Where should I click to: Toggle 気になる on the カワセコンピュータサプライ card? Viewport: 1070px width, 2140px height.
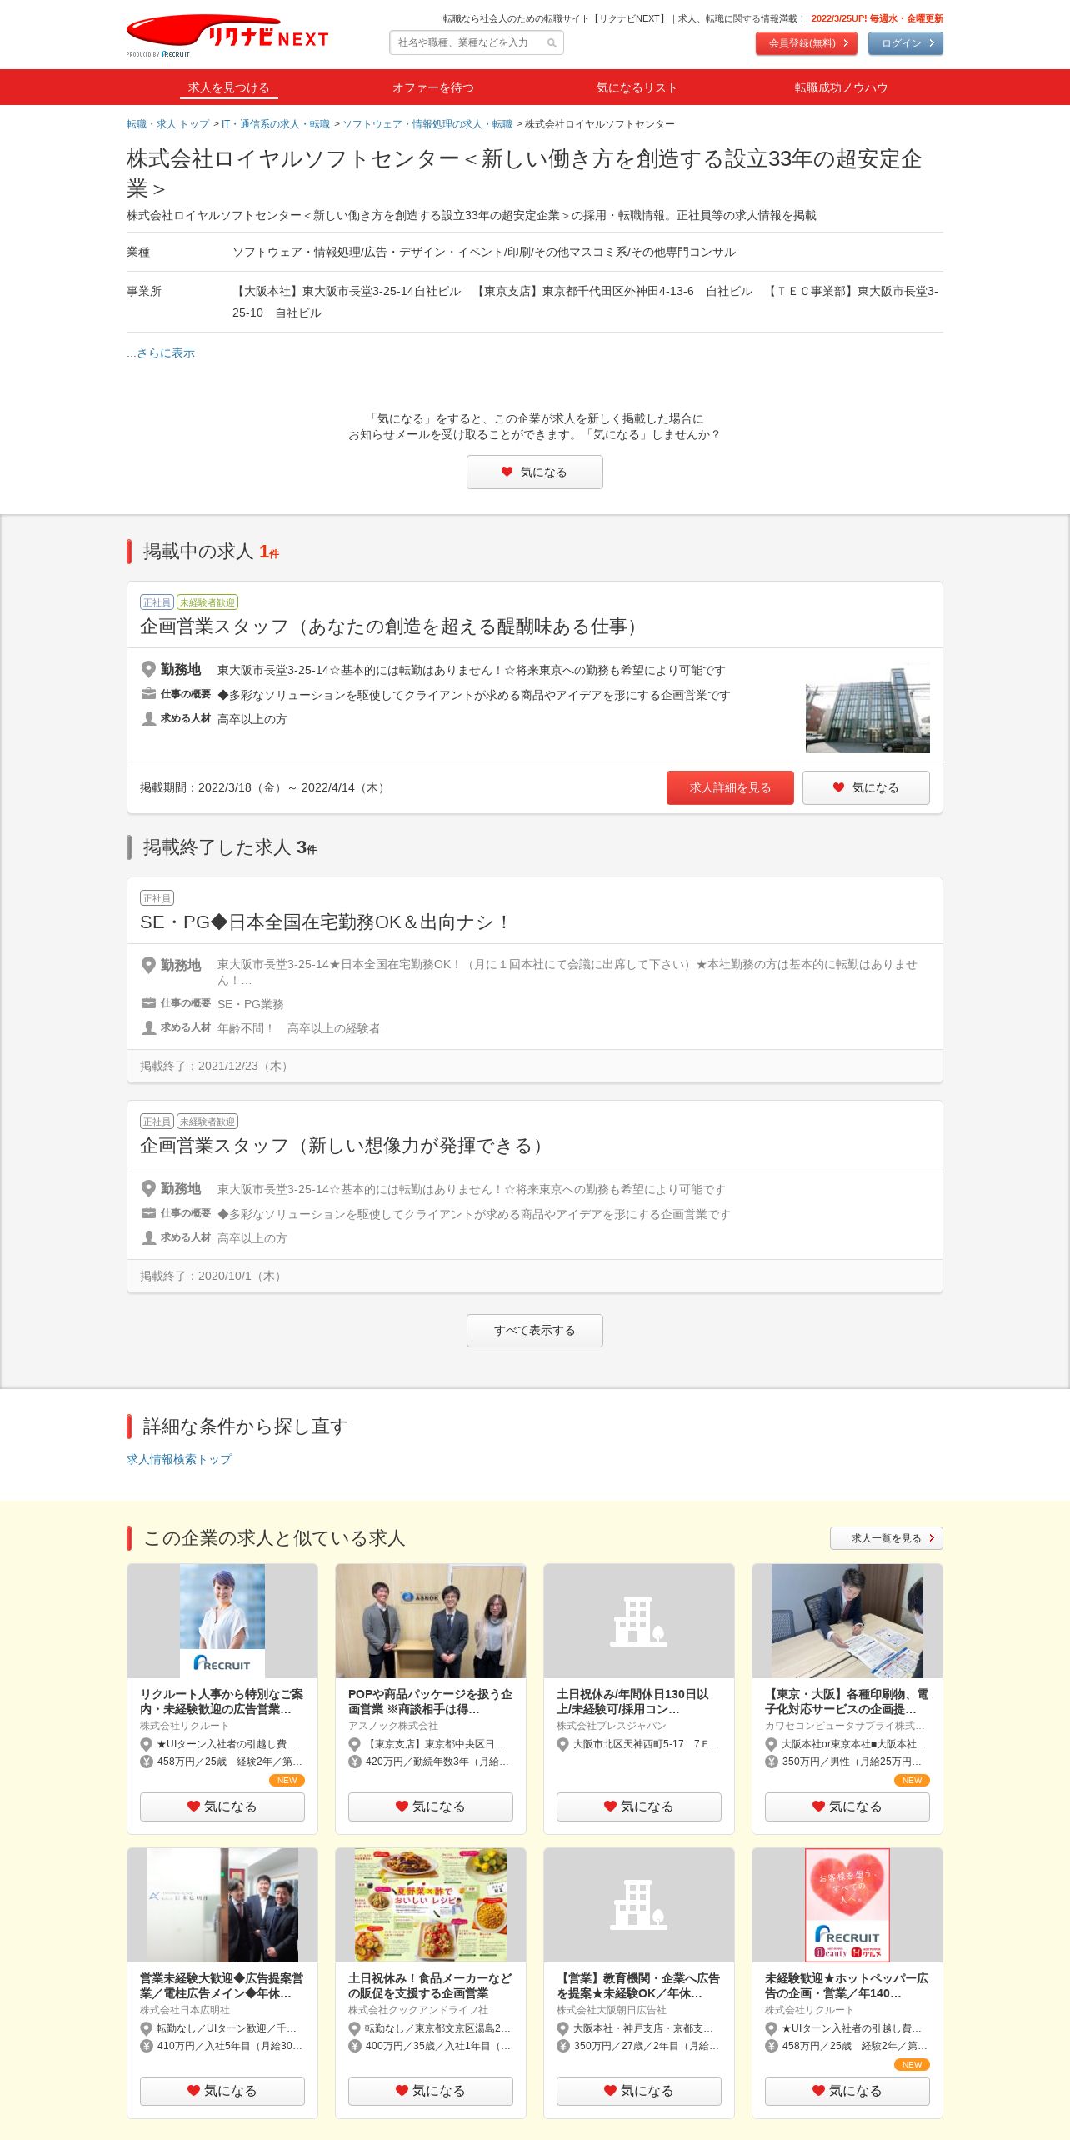tap(847, 1807)
